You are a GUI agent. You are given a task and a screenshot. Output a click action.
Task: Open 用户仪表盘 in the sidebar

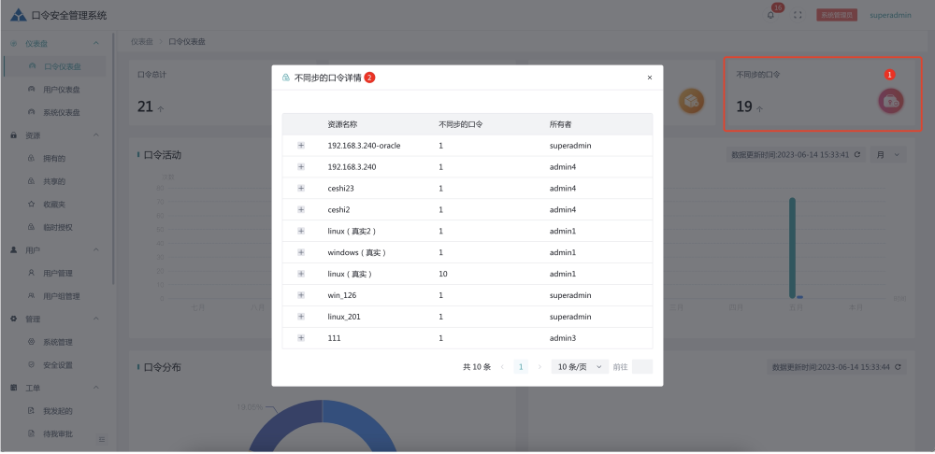coord(61,89)
